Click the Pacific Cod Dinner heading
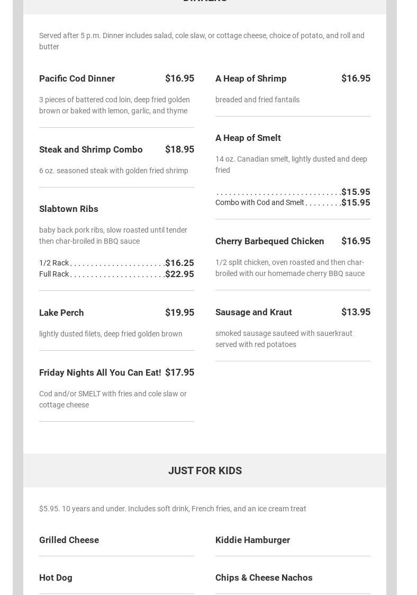Viewport: 417px width, 595px height. [x=77, y=78]
